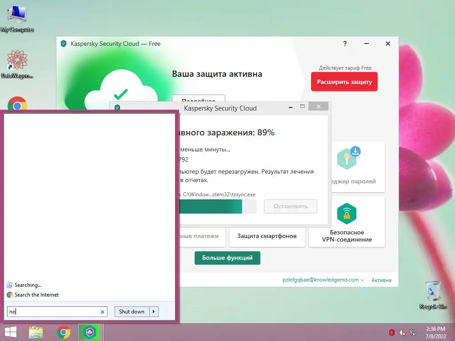Click Больше функций green button
This screenshot has height=341, width=455.
pyautogui.click(x=227, y=258)
